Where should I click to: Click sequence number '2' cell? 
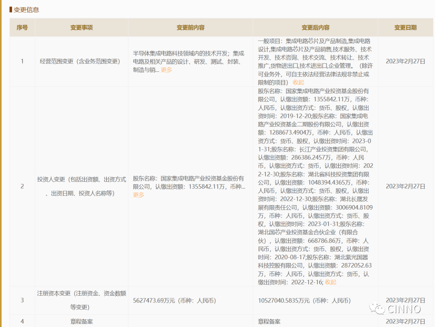point(22,186)
